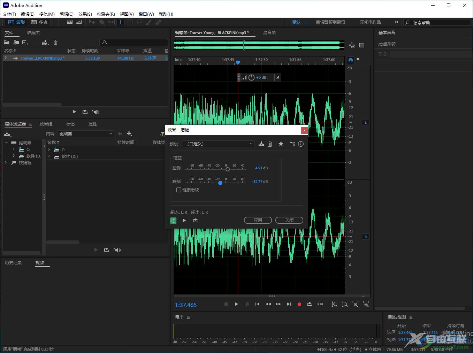This screenshot has height=353, width=473.
Task: Show spectral frequency display icon
Action: coord(70,22)
